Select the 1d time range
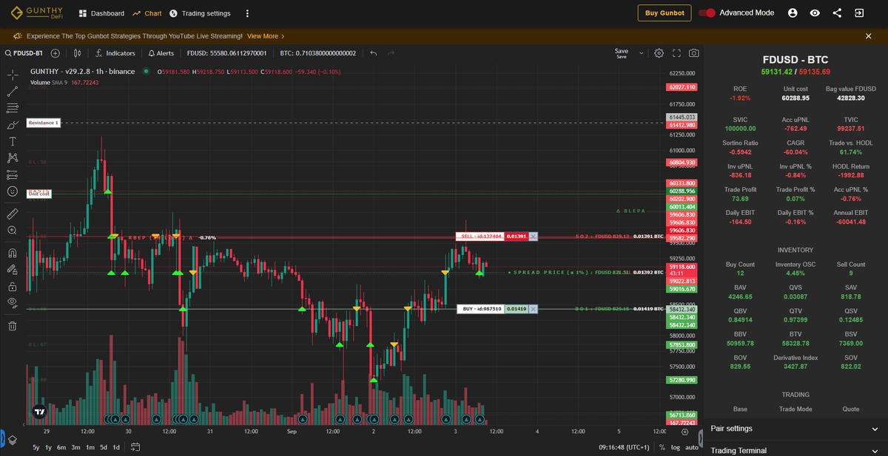Viewport: 888px width, 456px height. [x=116, y=447]
